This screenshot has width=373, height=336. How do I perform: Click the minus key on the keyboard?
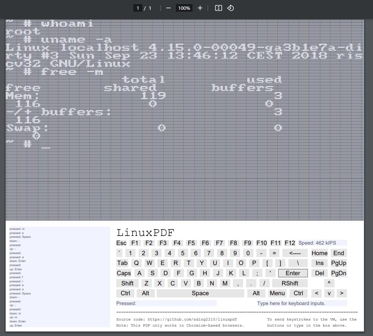coord(261,253)
